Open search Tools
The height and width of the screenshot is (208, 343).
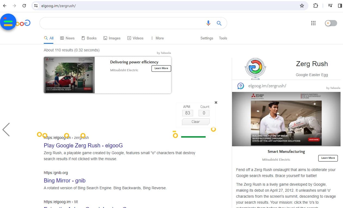[x=223, y=38]
